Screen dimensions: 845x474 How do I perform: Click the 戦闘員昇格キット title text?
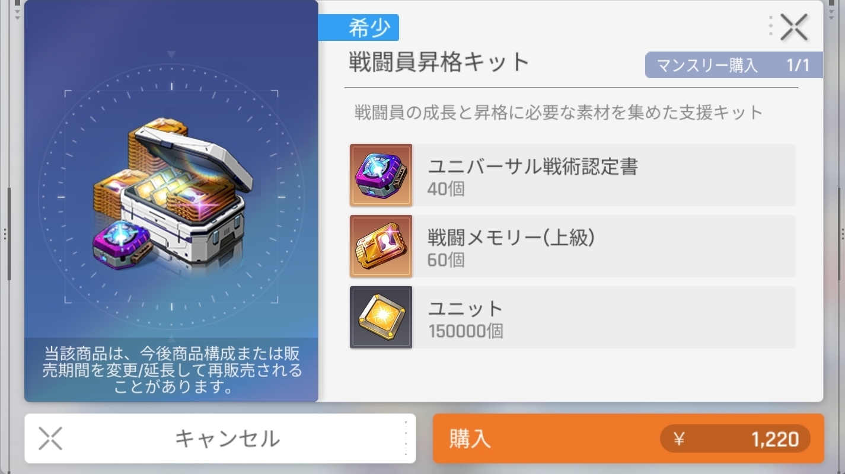(x=439, y=62)
